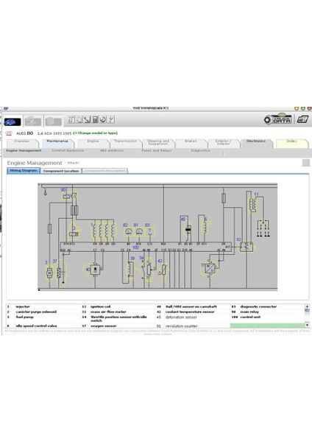Click the exit icon next to Data logo
Viewport: 312px width, 442px height.
pos(302,119)
